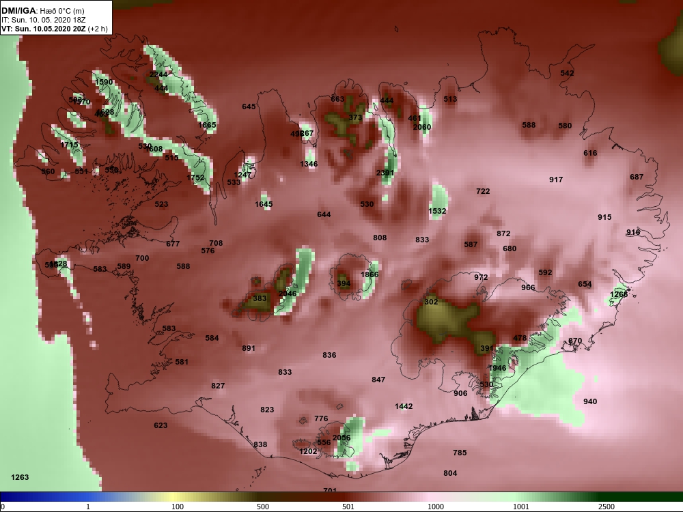Click the color scale label '1000'

(436, 507)
